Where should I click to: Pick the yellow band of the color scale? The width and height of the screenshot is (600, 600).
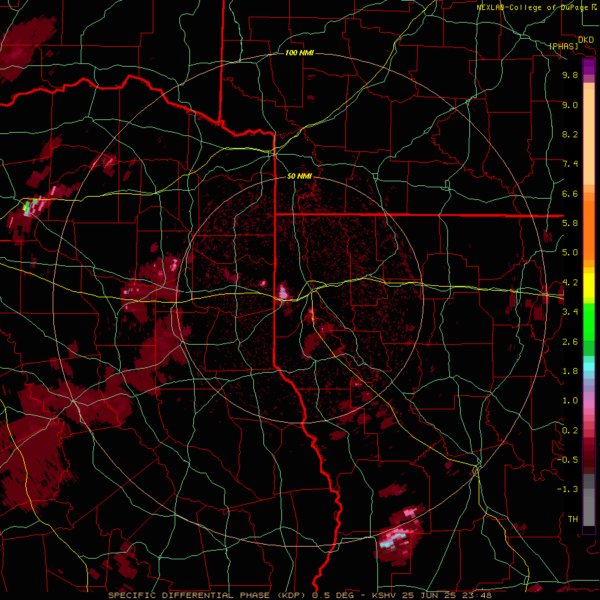point(589,285)
